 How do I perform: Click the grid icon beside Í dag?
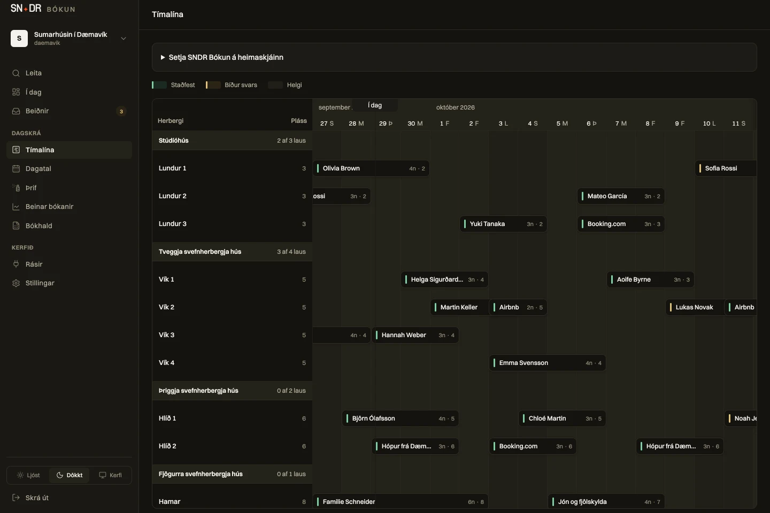tap(16, 92)
